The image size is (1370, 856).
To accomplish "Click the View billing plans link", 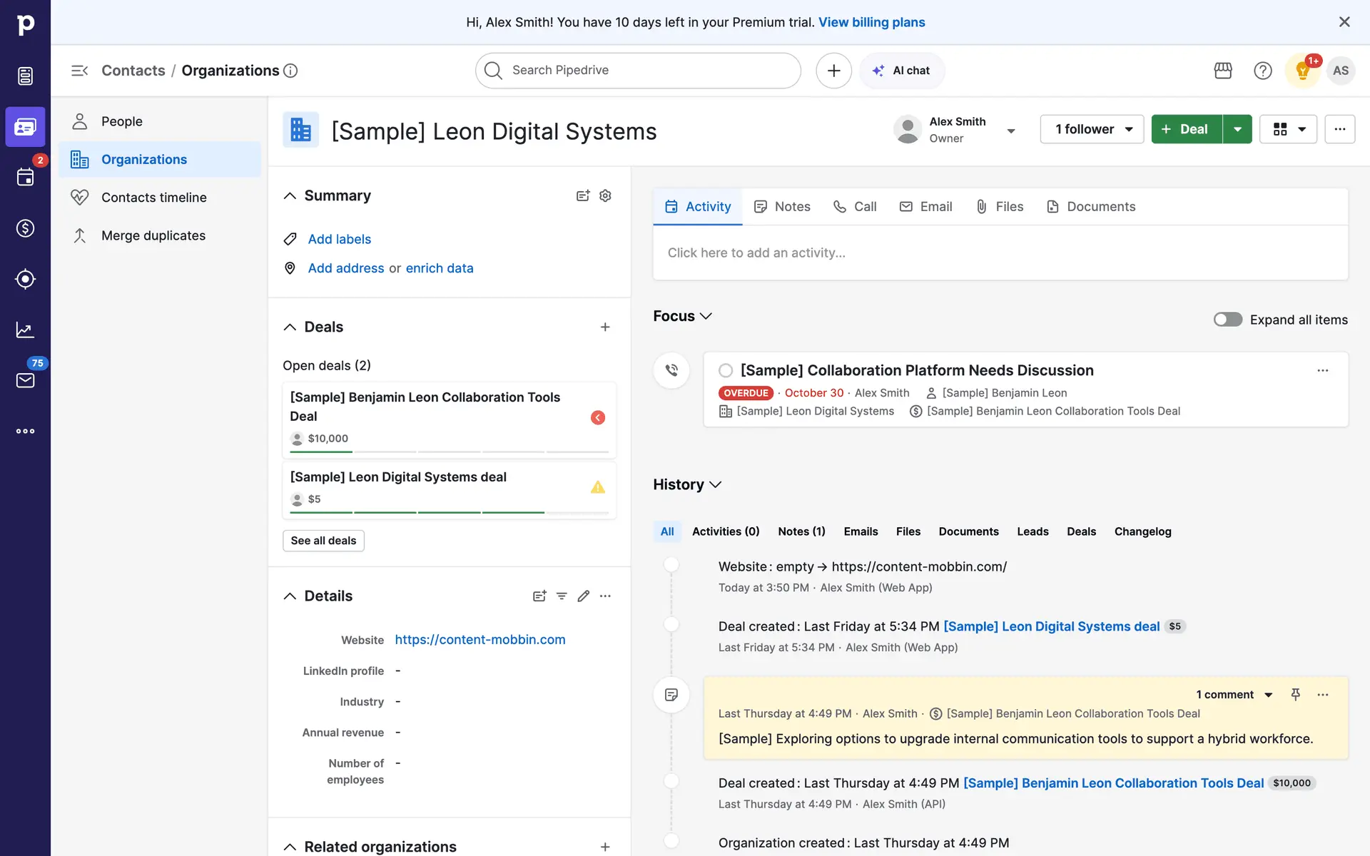I will (x=871, y=22).
